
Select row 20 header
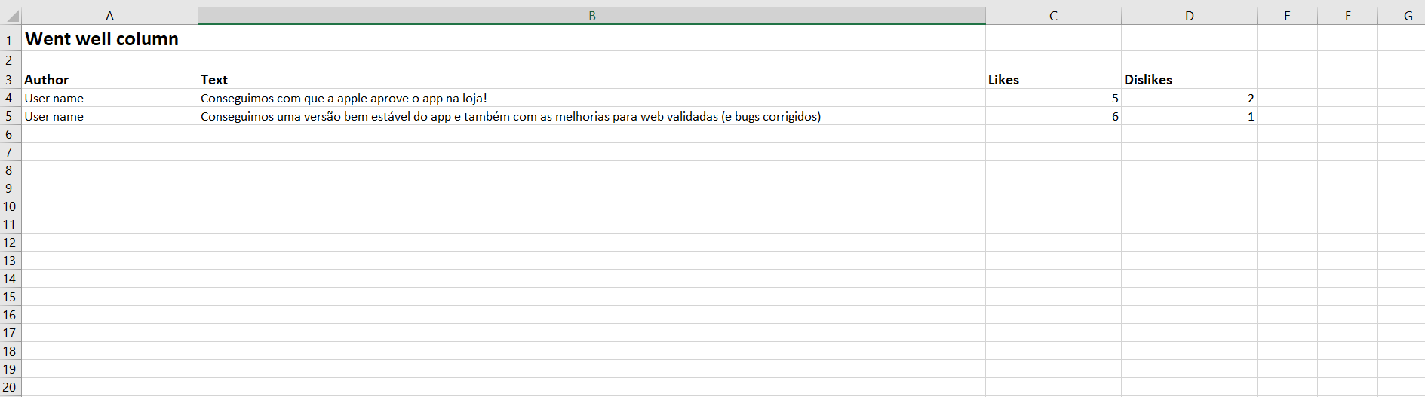coord(10,387)
